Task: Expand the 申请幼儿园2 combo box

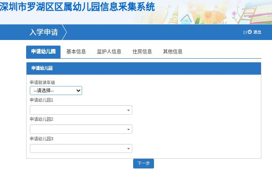Action: pyautogui.click(x=81, y=129)
